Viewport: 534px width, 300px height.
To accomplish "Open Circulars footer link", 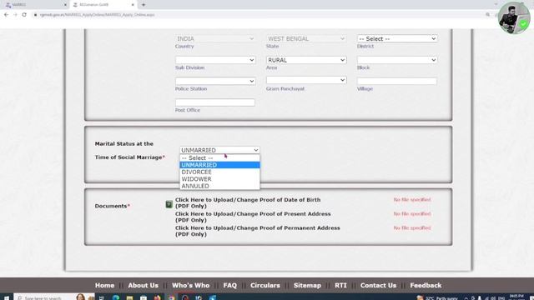I will 265,285.
